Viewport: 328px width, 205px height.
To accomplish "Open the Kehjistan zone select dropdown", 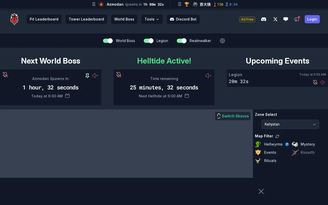I will tap(290, 124).
